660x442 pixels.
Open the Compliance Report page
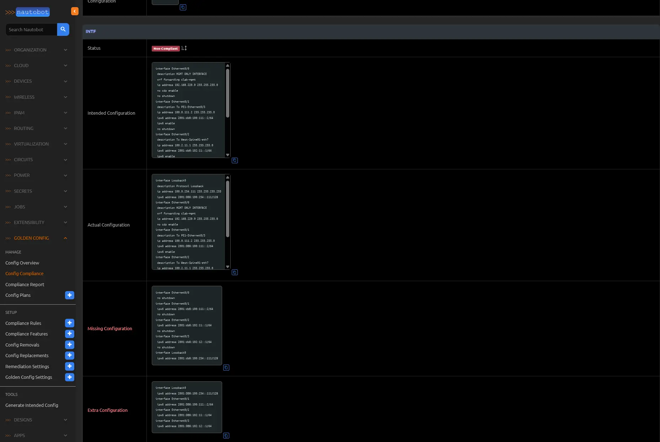25,285
